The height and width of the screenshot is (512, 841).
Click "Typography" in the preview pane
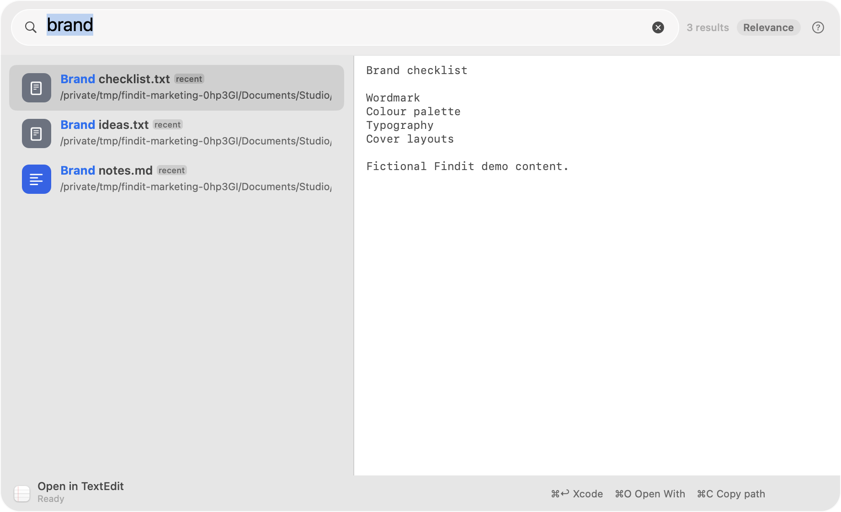(400, 125)
